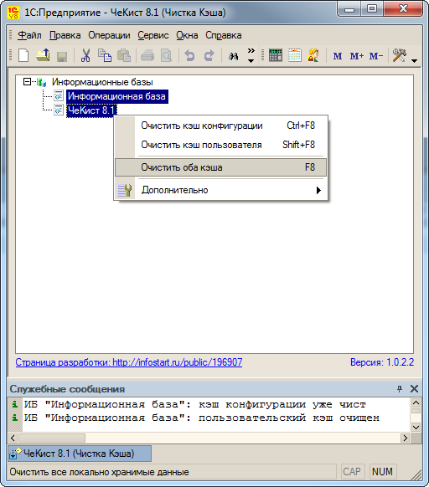Collapse the Информационные базы tree node
429x487 pixels.
(x=27, y=82)
